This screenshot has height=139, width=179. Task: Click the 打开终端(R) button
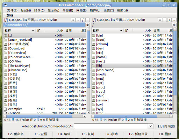tap(166, 126)
